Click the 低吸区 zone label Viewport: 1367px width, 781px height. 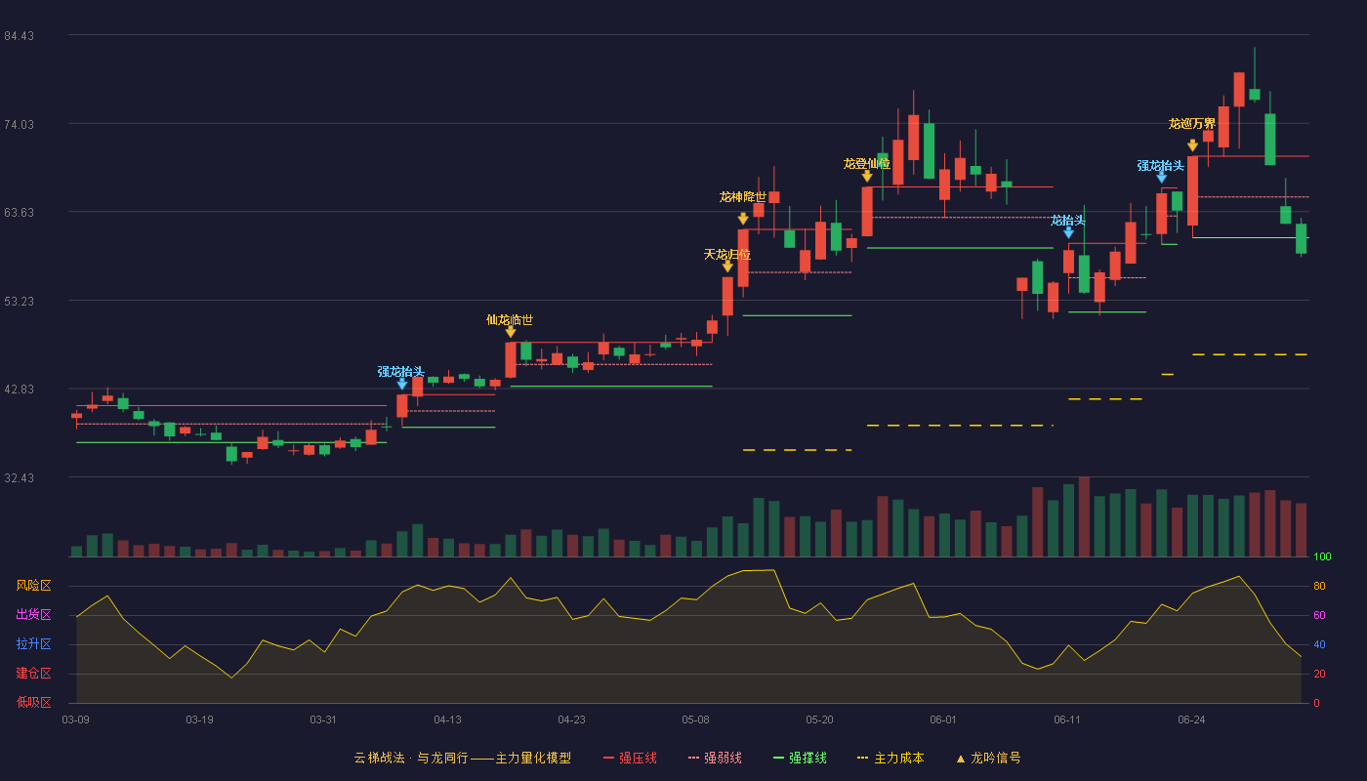[x=33, y=701]
